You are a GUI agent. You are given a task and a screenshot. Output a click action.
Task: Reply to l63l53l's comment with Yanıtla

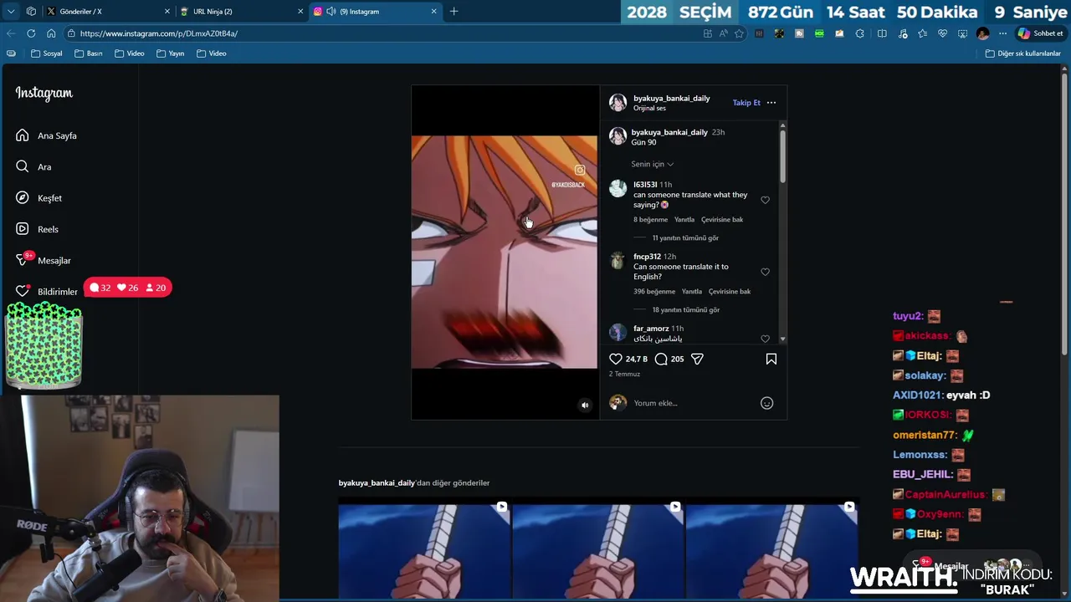[684, 219]
